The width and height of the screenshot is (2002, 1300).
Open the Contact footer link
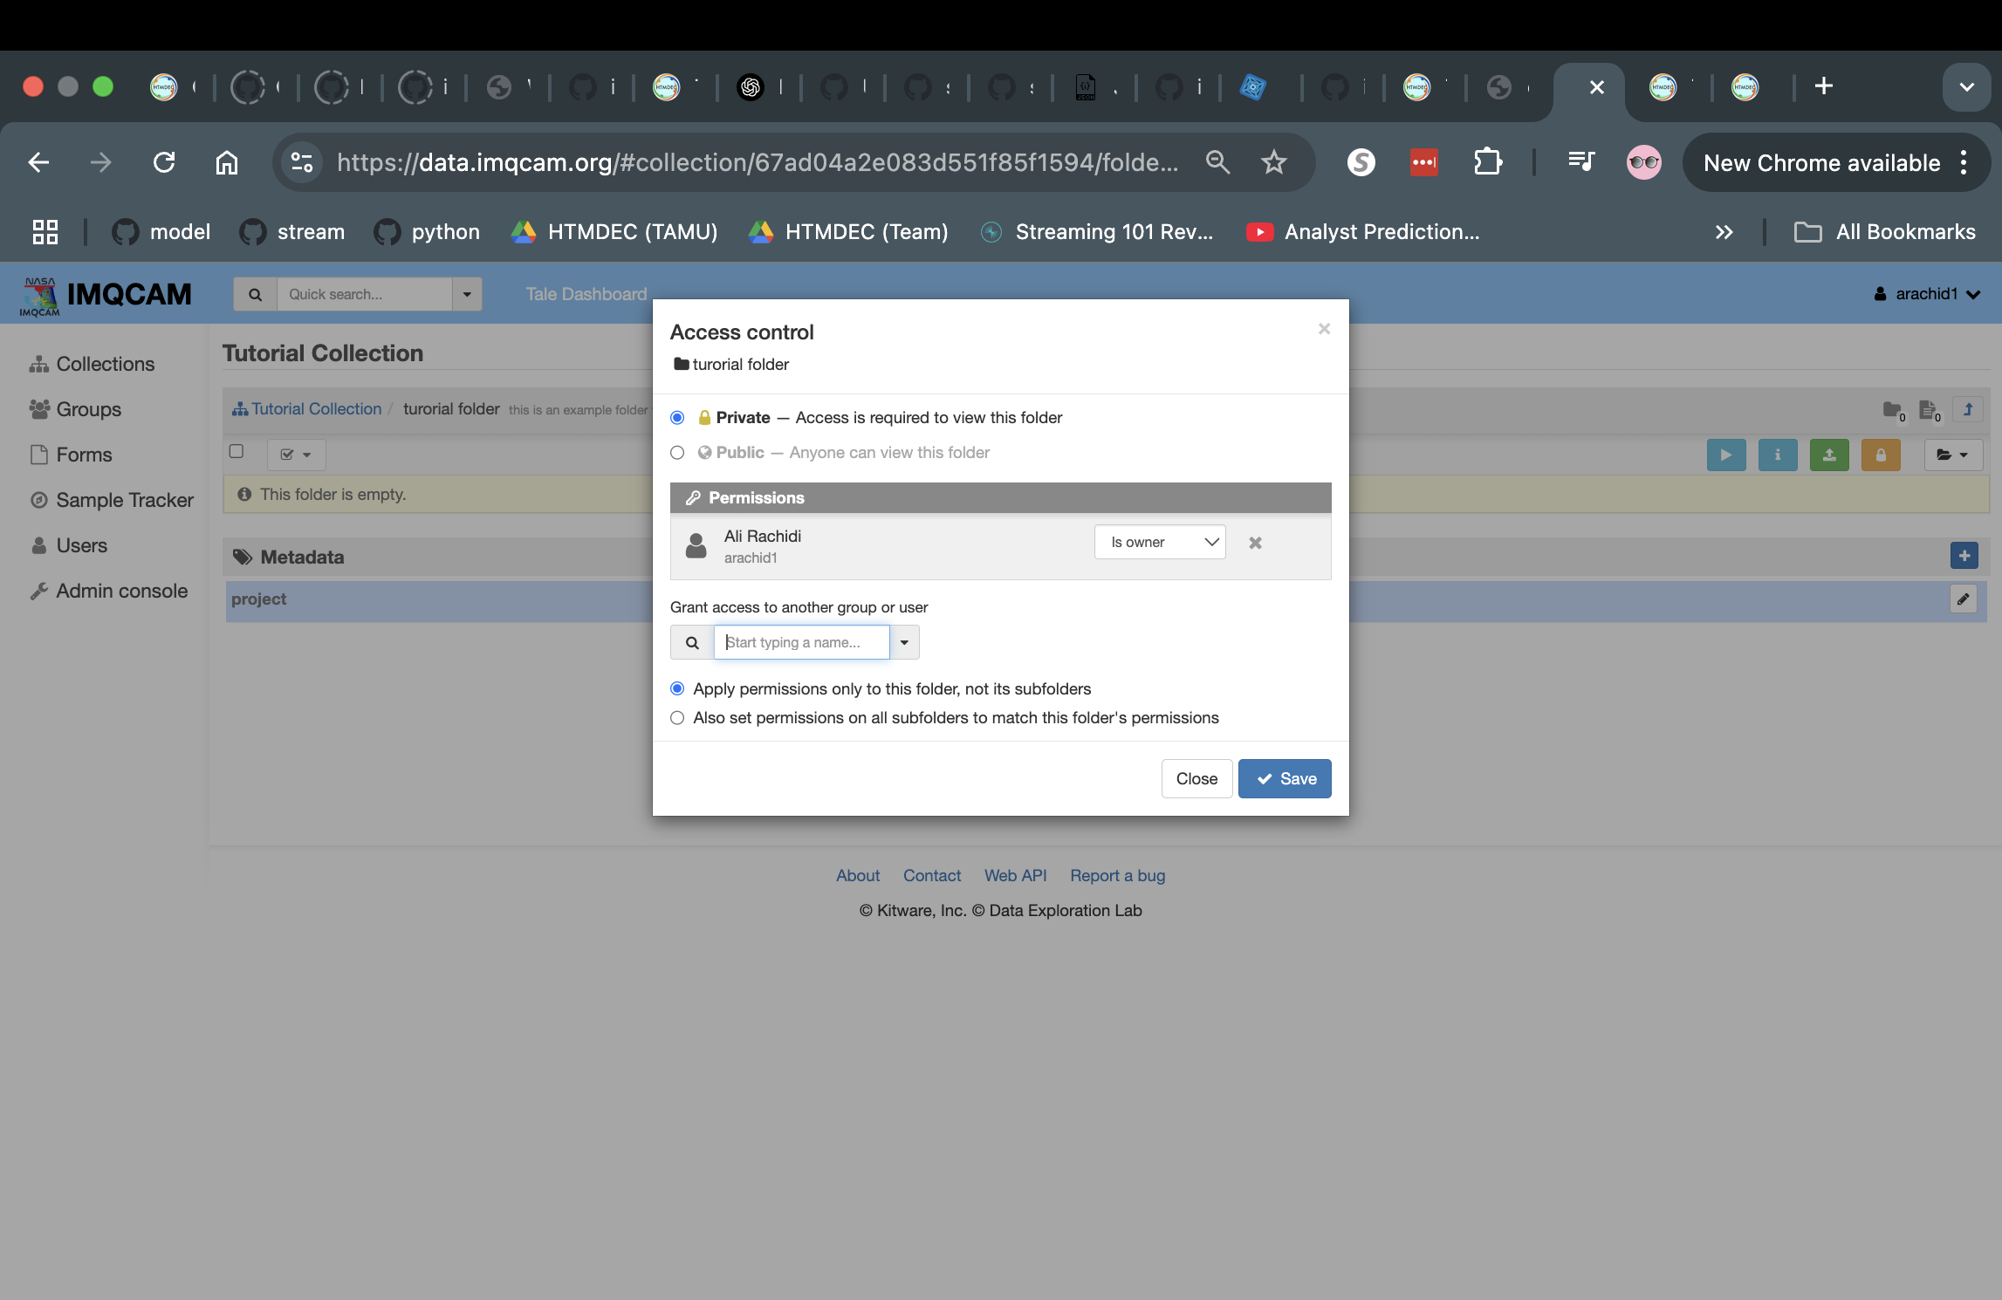coord(932,875)
